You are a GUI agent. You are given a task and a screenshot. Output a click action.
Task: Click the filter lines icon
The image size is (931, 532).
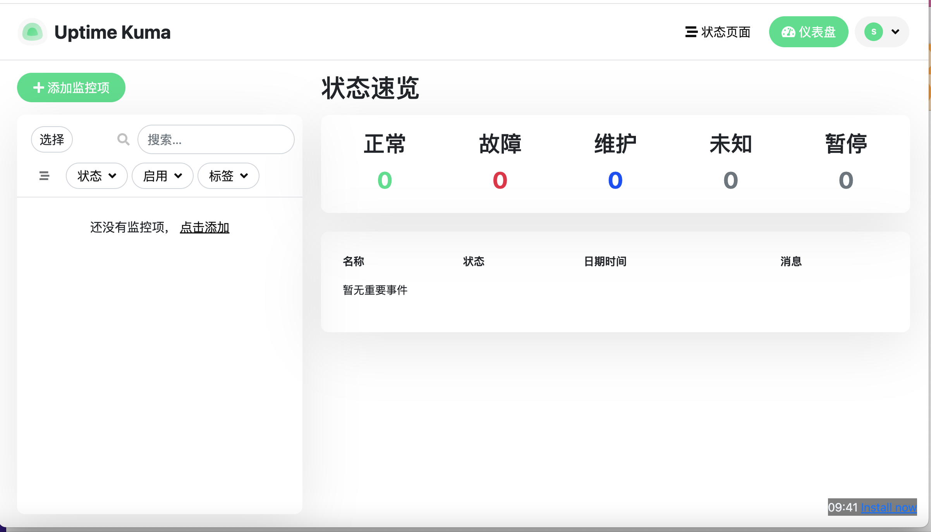(44, 176)
